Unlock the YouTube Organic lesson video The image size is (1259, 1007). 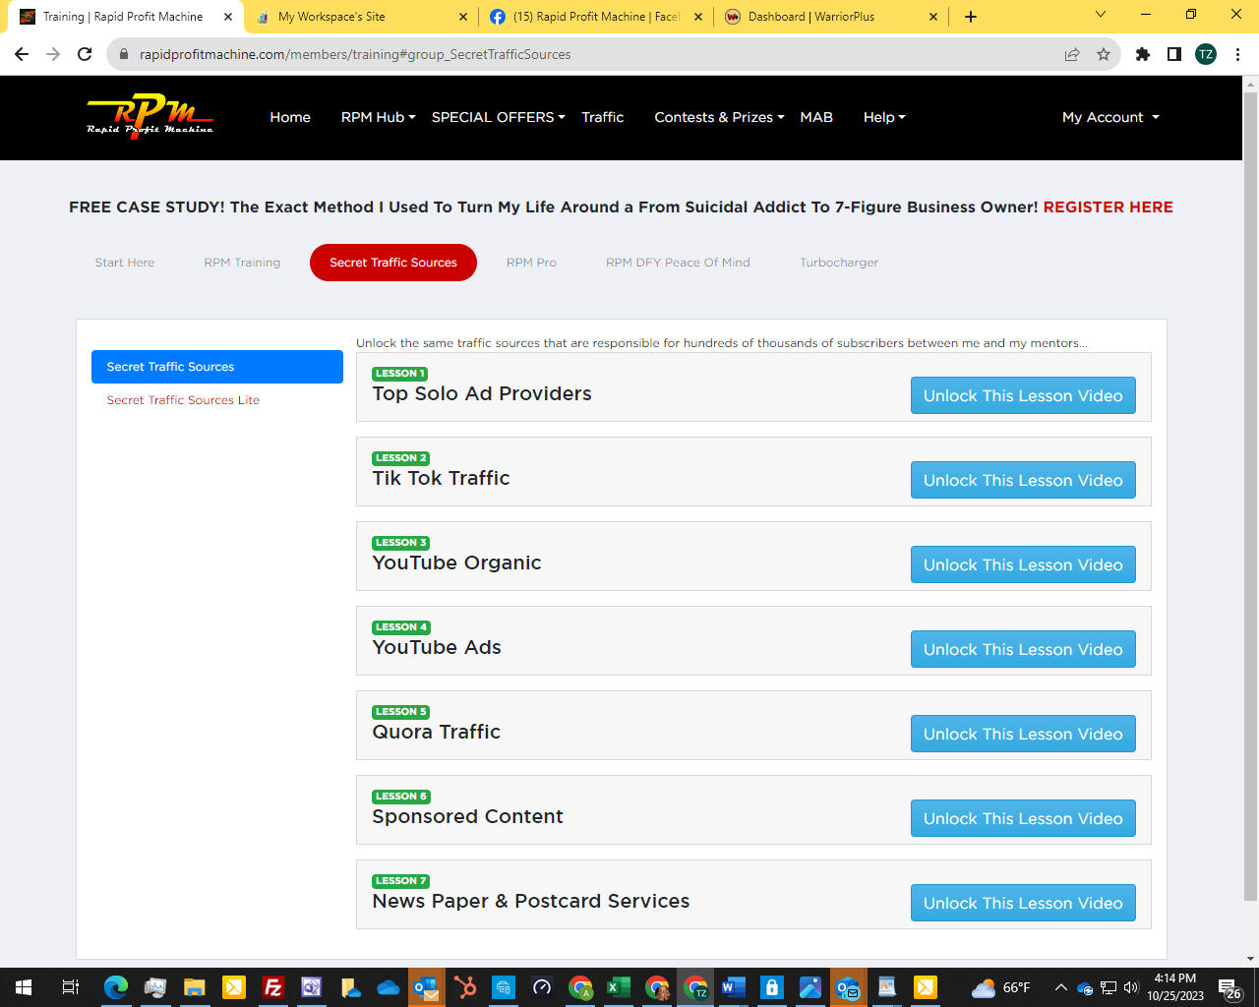click(1023, 564)
